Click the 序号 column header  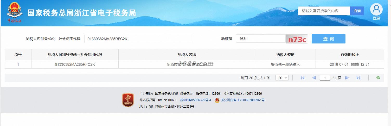tap(18, 55)
